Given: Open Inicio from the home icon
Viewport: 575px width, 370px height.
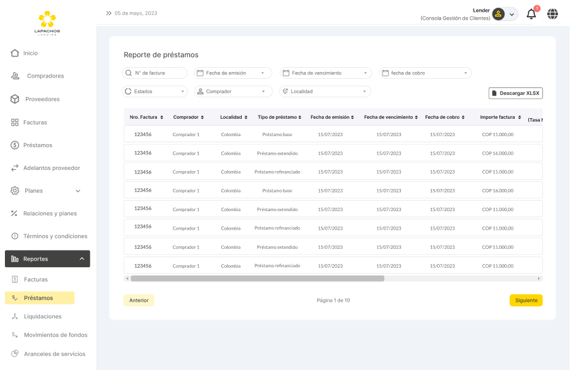Looking at the screenshot, I should click(15, 53).
